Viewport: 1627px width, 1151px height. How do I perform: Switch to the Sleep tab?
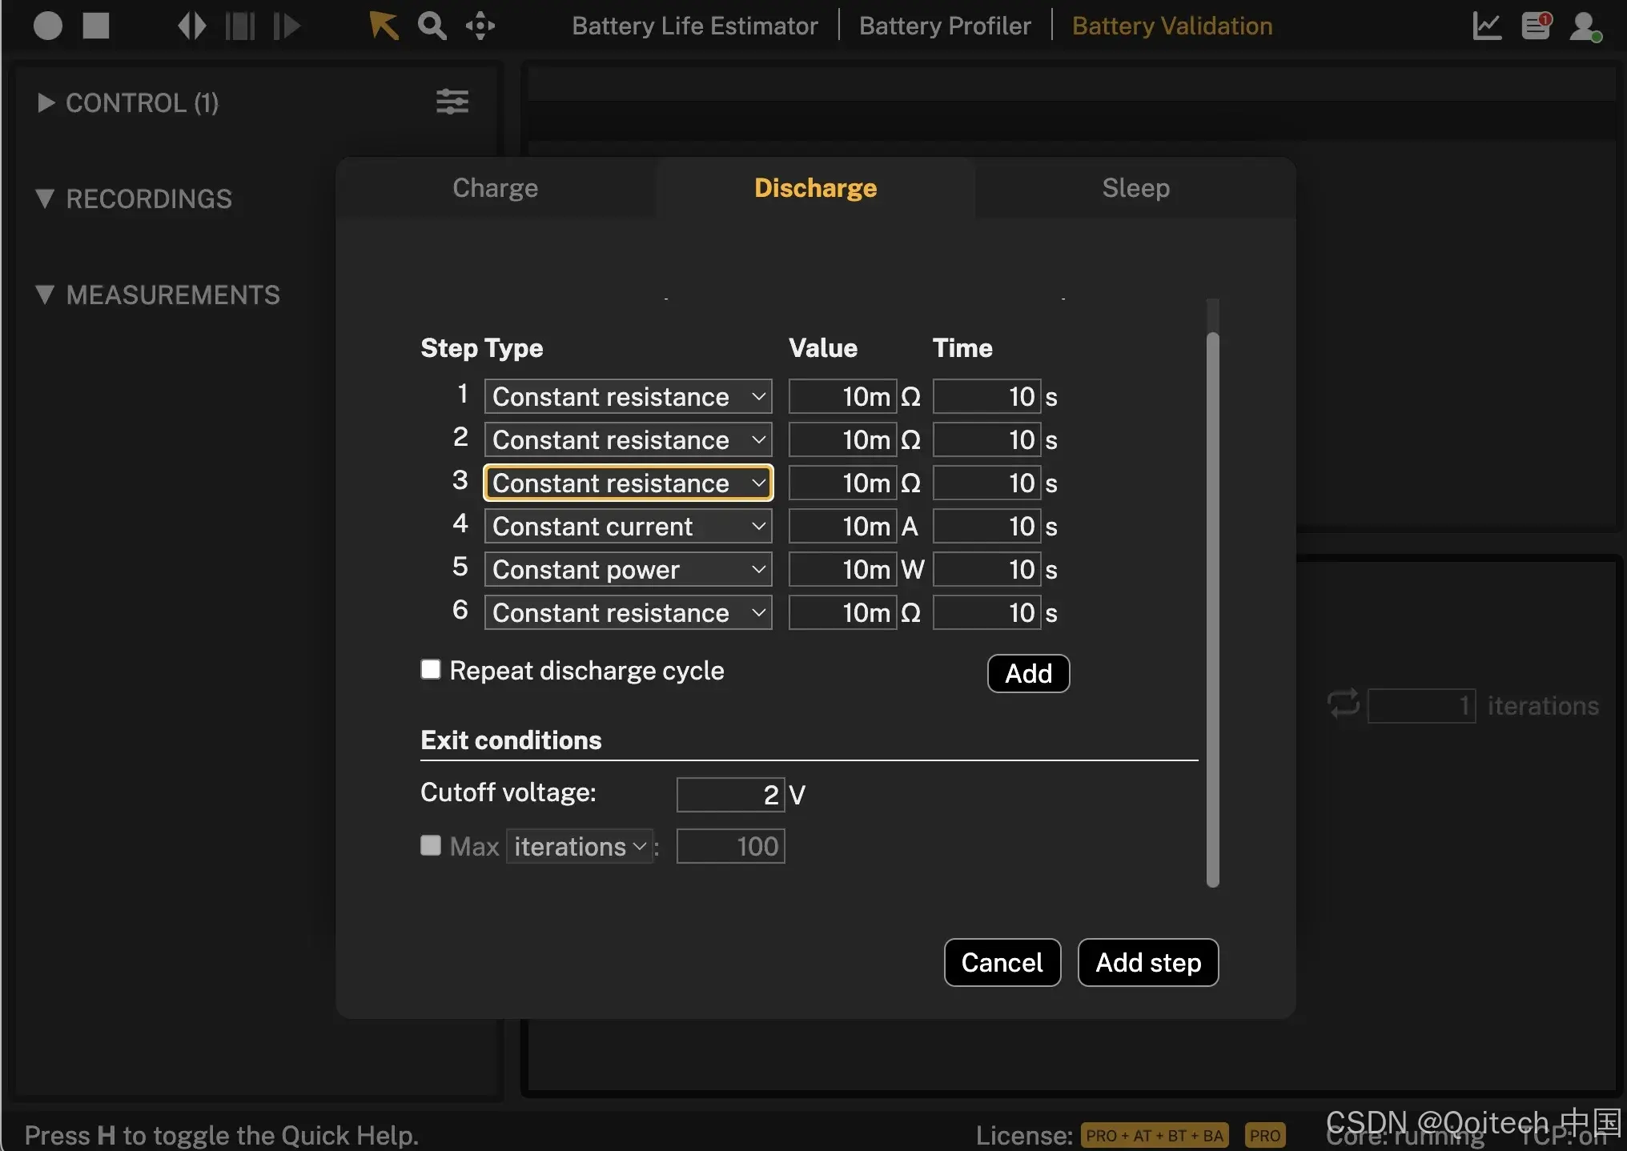click(1135, 188)
